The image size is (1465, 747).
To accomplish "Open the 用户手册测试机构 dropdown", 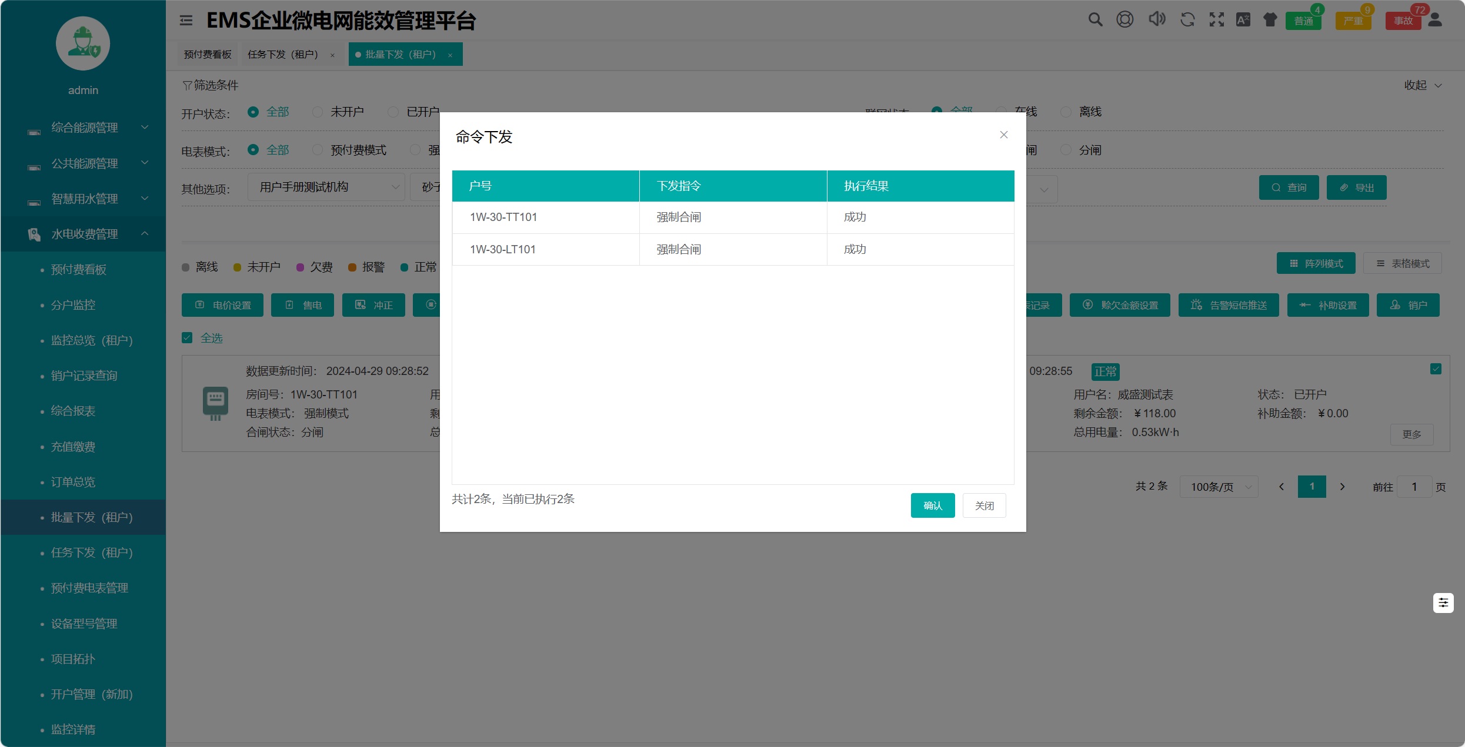I will (326, 187).
